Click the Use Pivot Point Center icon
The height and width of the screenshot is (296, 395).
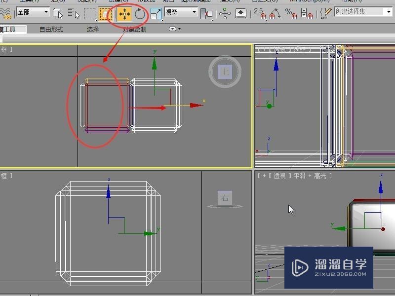tap(206, 14)
